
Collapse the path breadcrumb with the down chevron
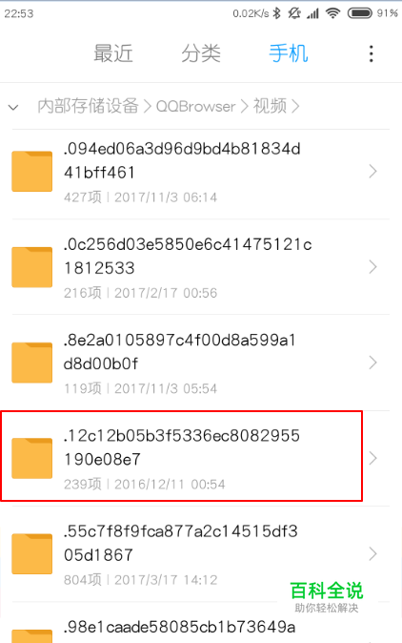click(x=13, y=108)
